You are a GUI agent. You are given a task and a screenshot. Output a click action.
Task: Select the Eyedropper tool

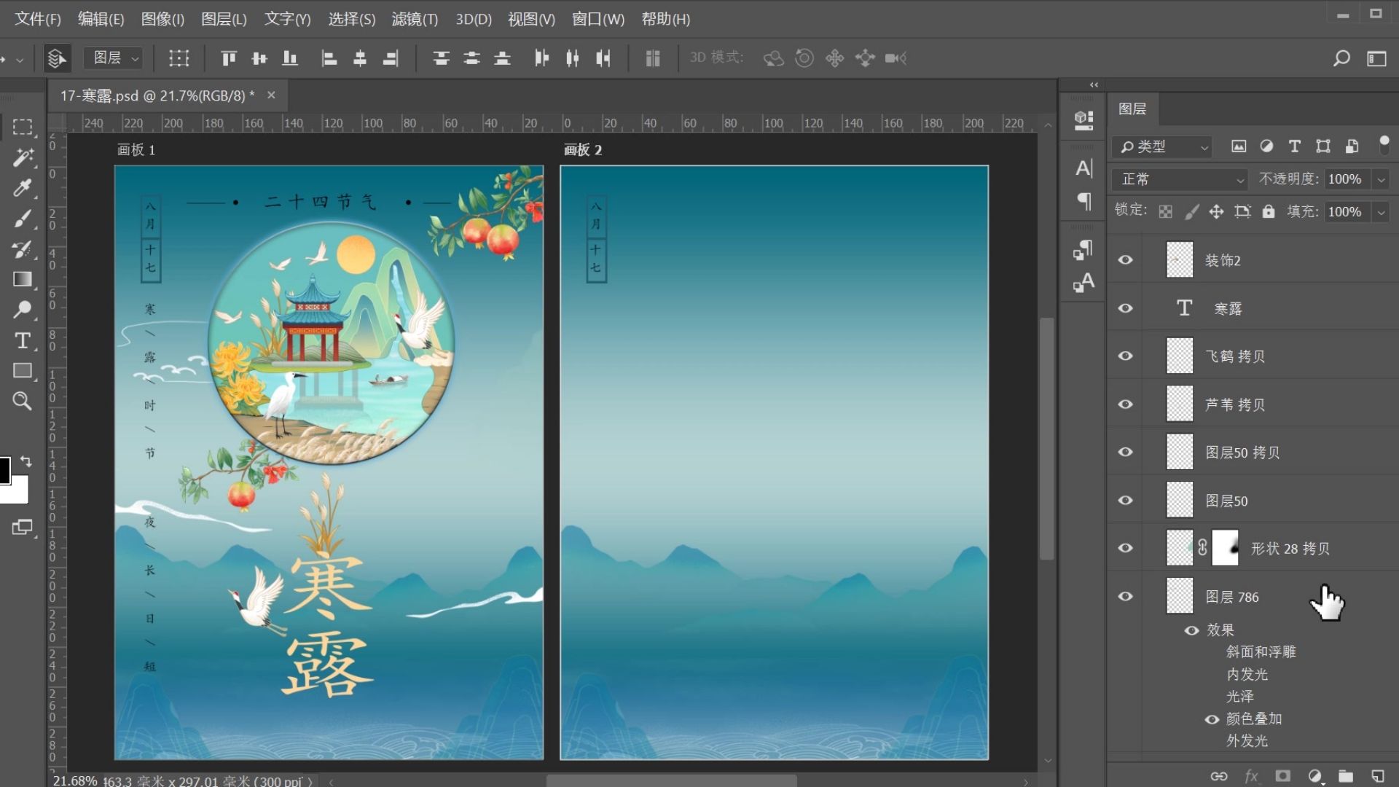point(22,188)
